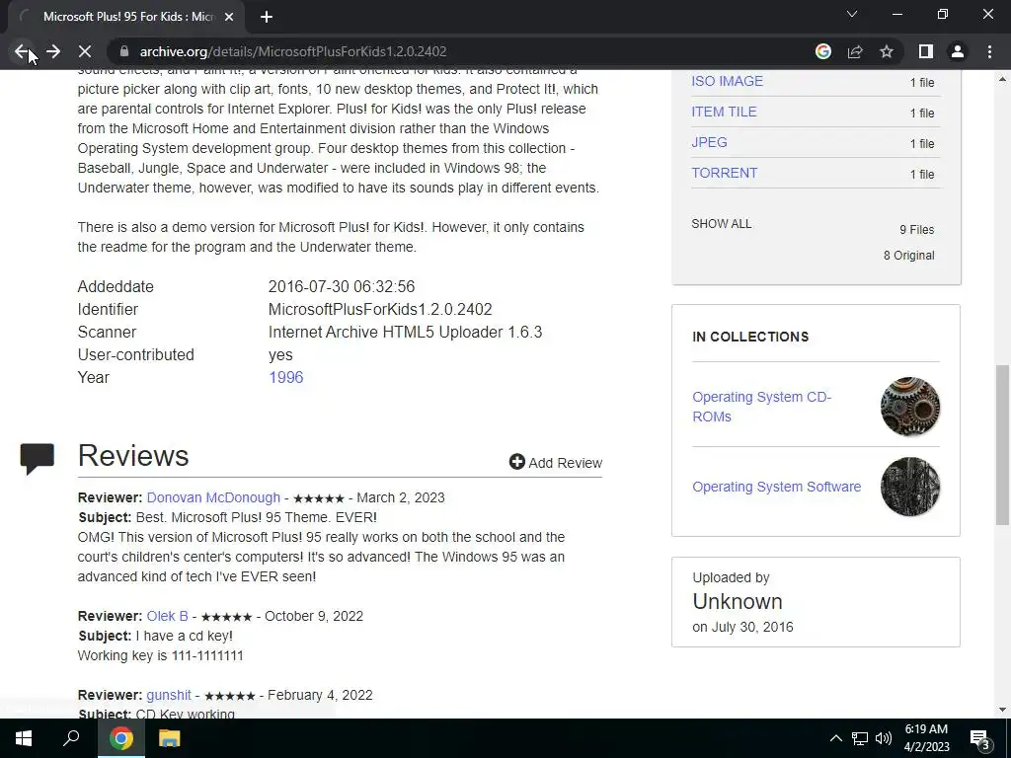Click SHOW ALL download options
Image resolution: width=1011 pixels, height=758 pixels.
[x=722, y=224]
